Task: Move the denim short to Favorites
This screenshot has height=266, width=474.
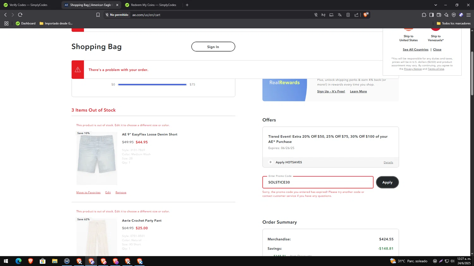Action: [88, 192]
